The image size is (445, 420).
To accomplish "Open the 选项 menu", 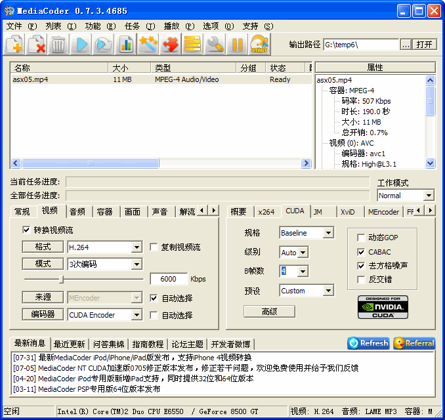I will click(x=219, y=26).
